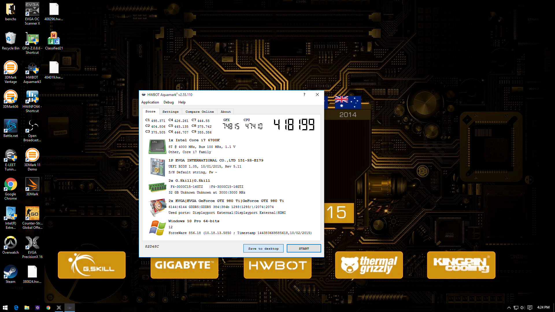Click the motherboard icon in Aquamark
The image size is (555, 312).
point(157,167)
